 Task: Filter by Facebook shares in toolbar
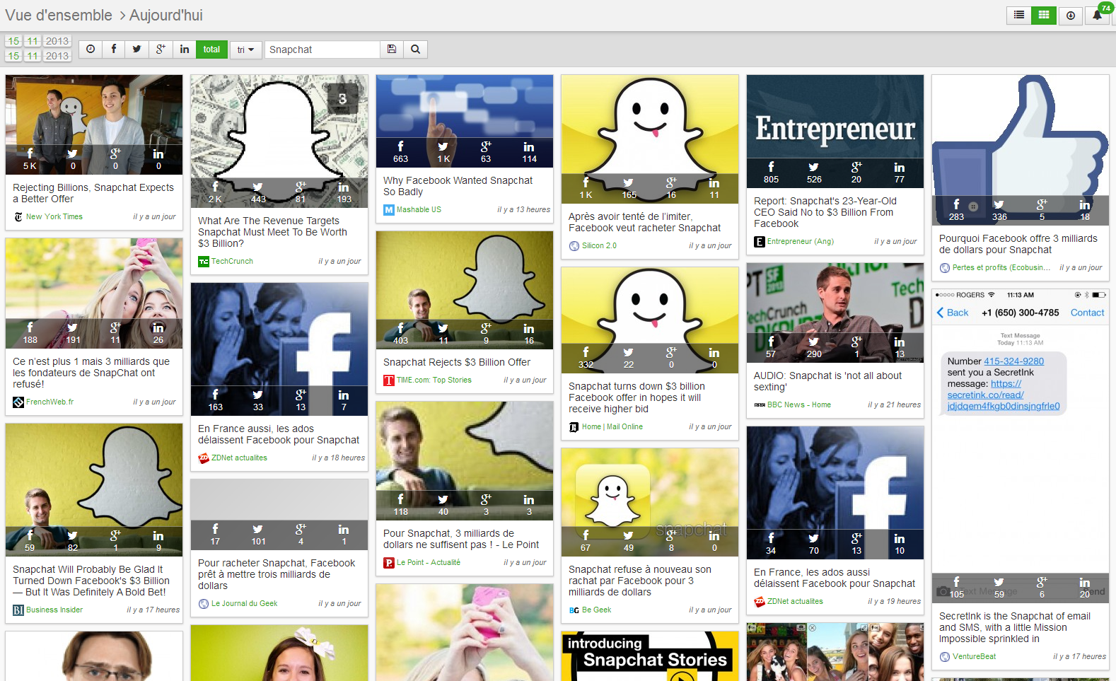pyautogui.click(x=113, y=49)
